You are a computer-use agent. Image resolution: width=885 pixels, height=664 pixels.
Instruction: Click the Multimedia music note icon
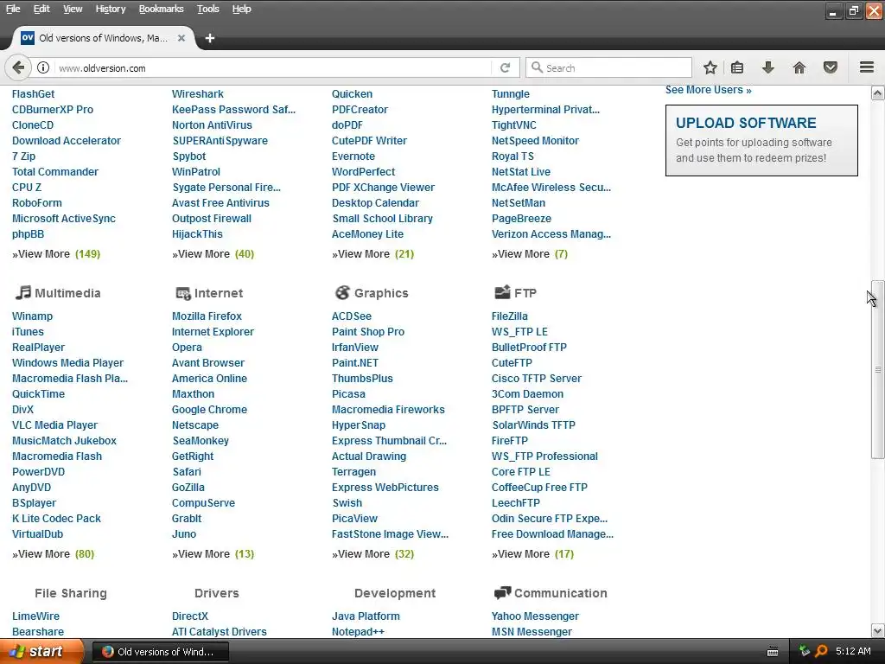23,292
